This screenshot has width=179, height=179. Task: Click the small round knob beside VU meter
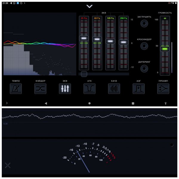pyautogui.click(x=172, y=145)
